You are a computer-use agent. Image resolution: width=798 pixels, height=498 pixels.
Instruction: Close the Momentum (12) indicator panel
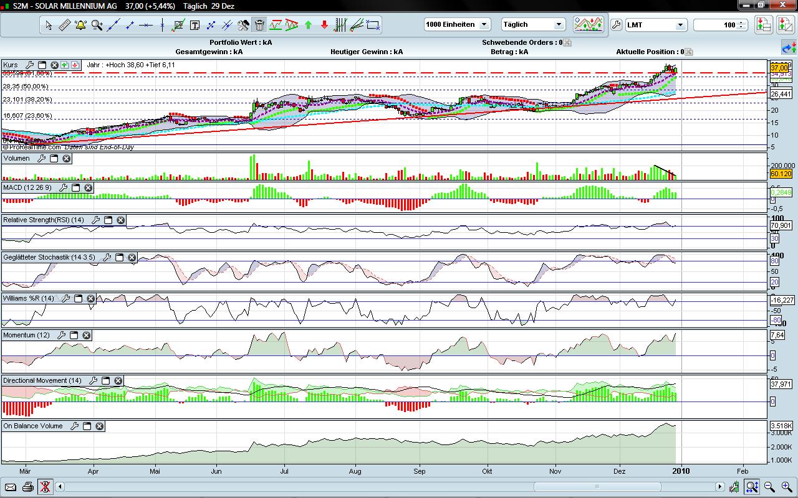coord(87,336)
